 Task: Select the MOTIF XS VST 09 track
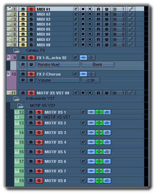tap(53, 93)
